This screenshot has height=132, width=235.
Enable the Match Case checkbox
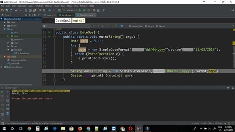click(130, 26)
